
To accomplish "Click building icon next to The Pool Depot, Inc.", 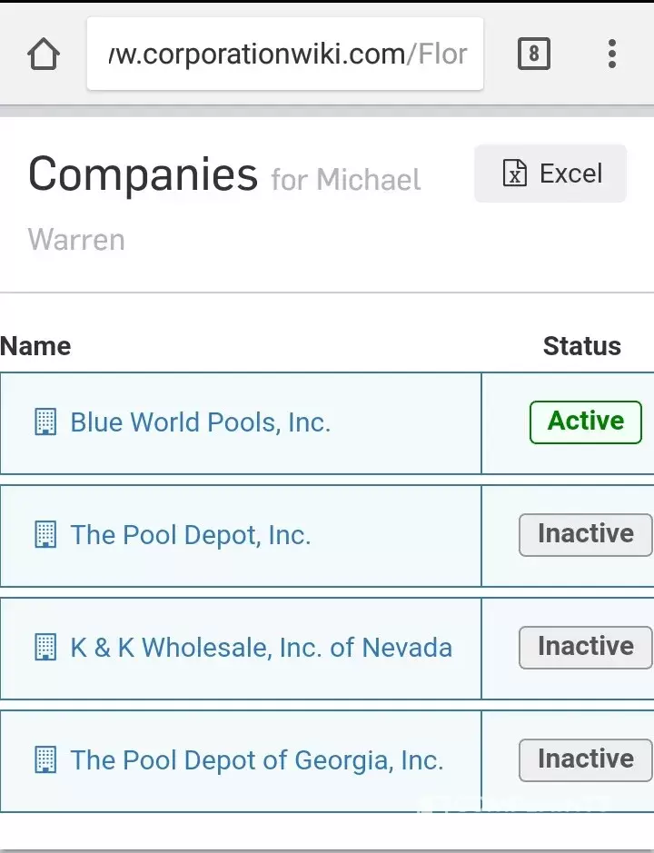I will (x=45, y=535).
